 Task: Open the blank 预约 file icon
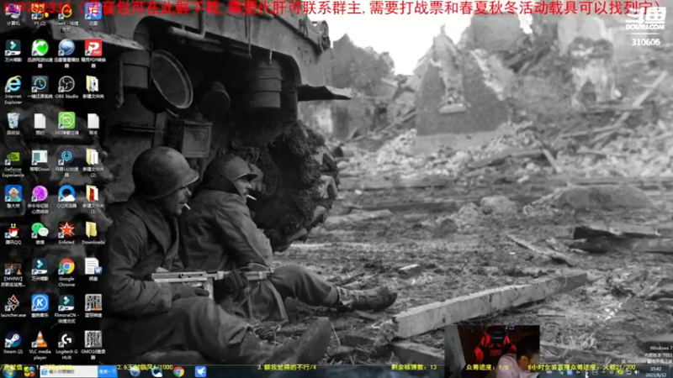coord(40,123)
